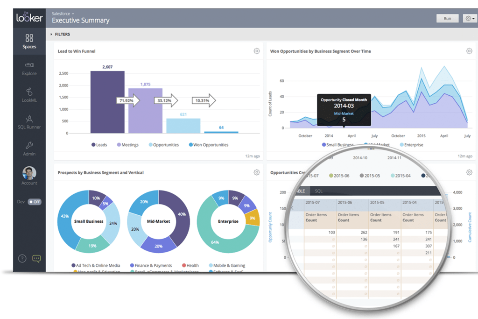The width and height of the screenshot is (478, 319).
Task: Open Won Opportunities tile settings gear
Action: pyautogui.click(x=469, y=51)
